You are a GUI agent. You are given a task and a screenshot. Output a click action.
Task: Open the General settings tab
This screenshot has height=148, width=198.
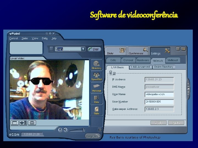(128, 60)
